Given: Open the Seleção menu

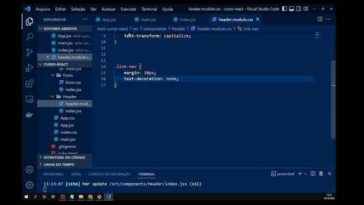Looking at the screenshot, I should coord(78,9).
